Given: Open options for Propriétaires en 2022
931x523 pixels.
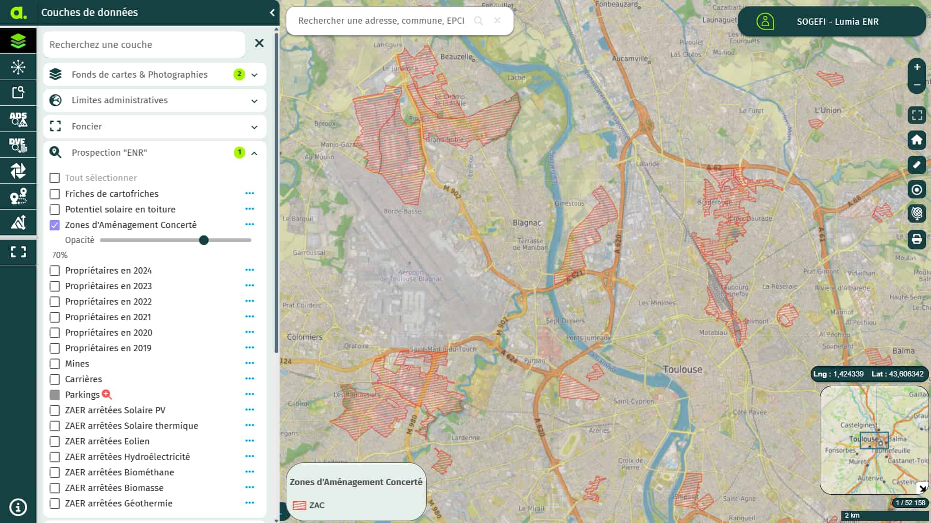Looking at the screenshot, I should click(x=249, y=301).
